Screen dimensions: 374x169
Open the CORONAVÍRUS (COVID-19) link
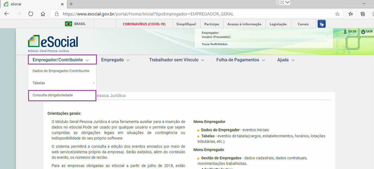click(144, 24)
